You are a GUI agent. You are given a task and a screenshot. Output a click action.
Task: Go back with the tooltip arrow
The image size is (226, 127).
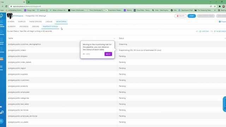(x=84, y=54)
